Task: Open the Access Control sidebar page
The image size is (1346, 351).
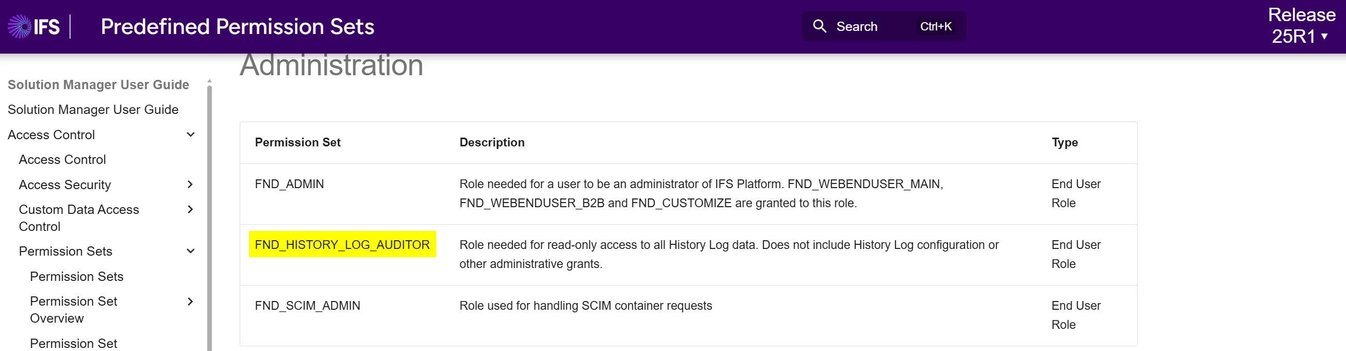Action: coord(62,160)
